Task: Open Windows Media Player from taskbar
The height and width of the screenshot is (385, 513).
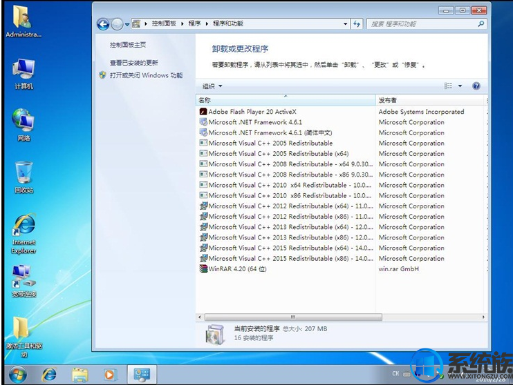Action: tap(109, 375)
